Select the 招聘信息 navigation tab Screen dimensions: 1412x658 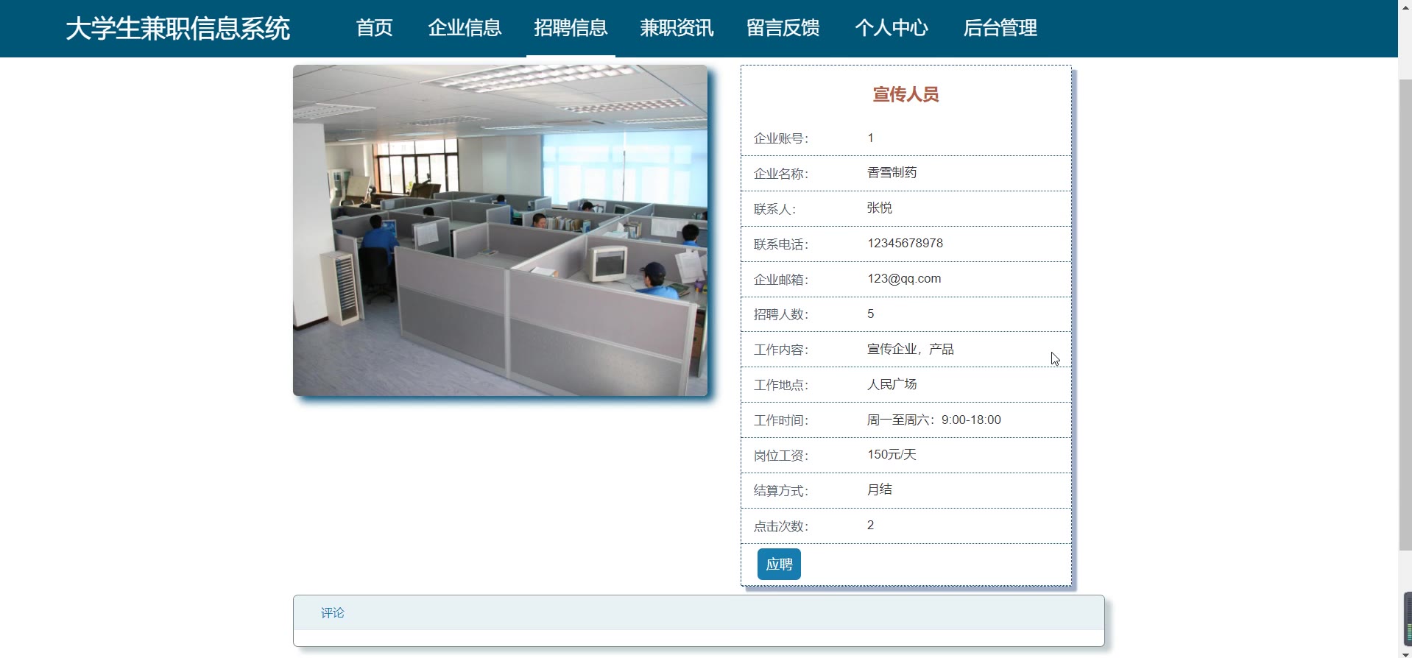(571, 28)
